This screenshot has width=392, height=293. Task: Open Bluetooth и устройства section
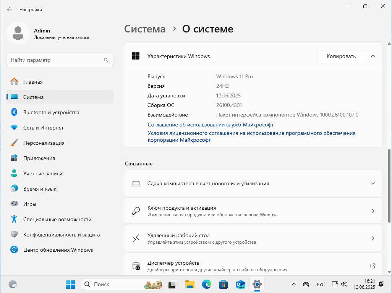60,112
